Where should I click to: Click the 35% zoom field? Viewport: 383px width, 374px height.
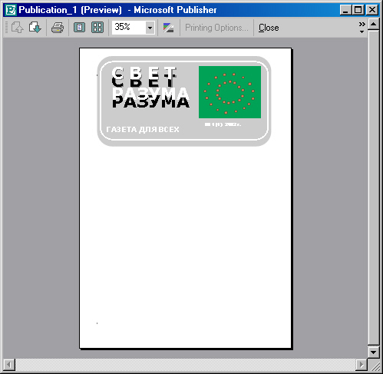(x=129, y=28)
